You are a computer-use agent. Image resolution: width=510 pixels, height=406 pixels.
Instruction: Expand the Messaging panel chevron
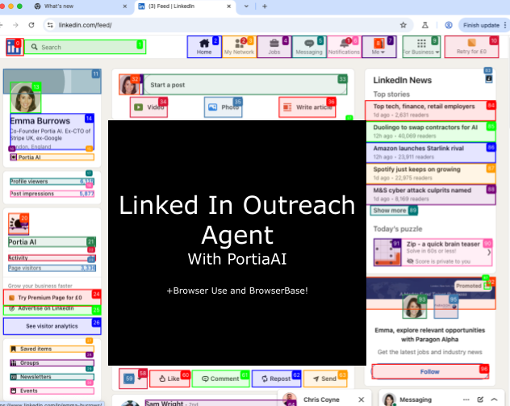click(494, 400)
